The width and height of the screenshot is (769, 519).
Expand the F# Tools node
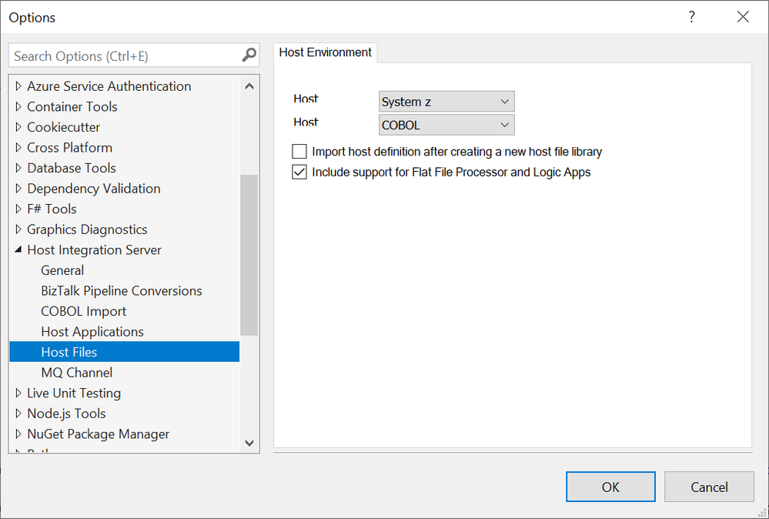pyautogui.click(x=18, y=209)
